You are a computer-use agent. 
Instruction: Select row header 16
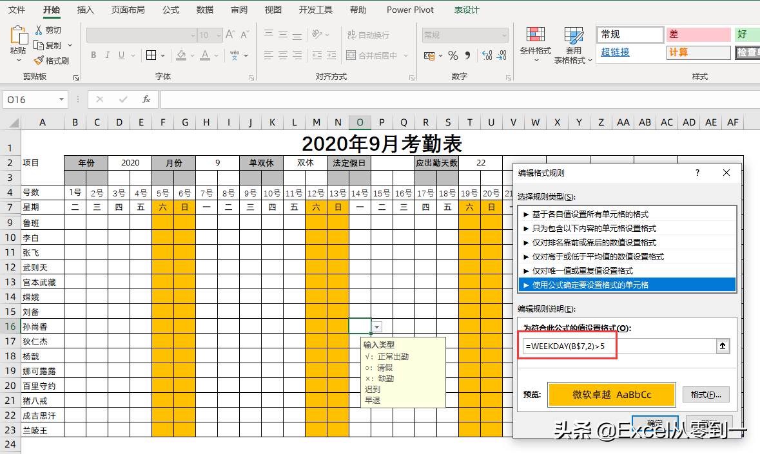(10, 326)
